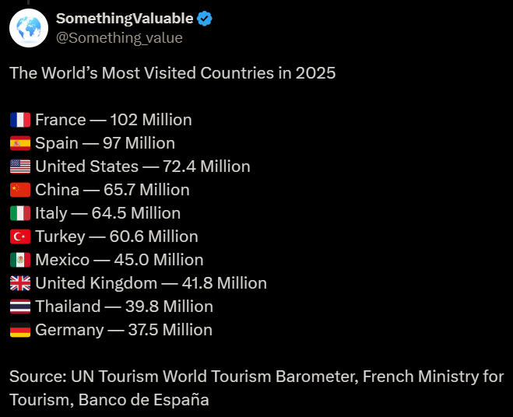The image size is (513, 417).
Task: Click the Germany flag emoji
Action: click(x=20, y=330)
